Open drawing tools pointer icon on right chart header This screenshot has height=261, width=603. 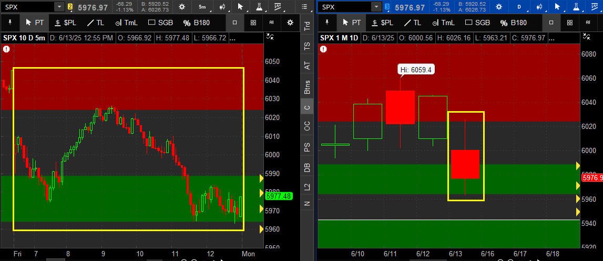point(558,6)
